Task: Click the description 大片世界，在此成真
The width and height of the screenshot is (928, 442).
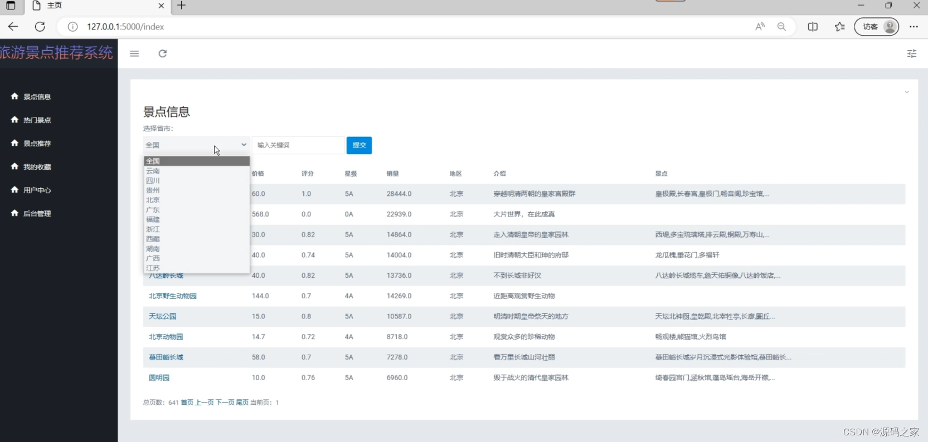Action: [524, 214]
